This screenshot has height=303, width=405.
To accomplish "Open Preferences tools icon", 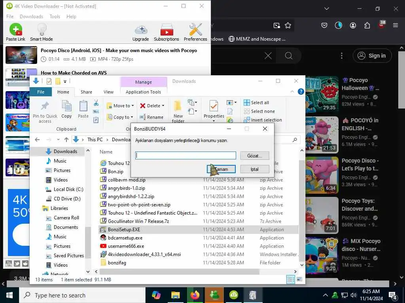I will 195,32.
